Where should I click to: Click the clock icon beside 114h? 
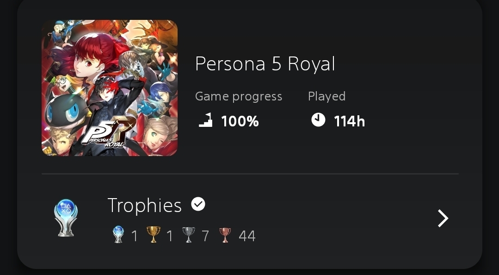pyautogui.click(x=318, y=120)
